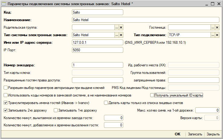The image size is (223, 139).
Task: Clear Тип системы электронных замков value
Action: pyautogui.click(x=121, y=35)
